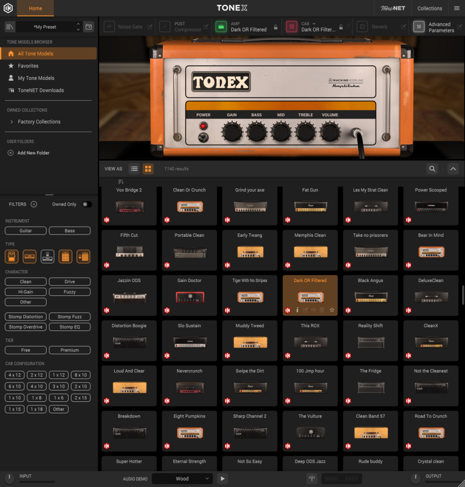The image size is (465, 487).
Task: Open the Home tab
Action: point(35,9)
